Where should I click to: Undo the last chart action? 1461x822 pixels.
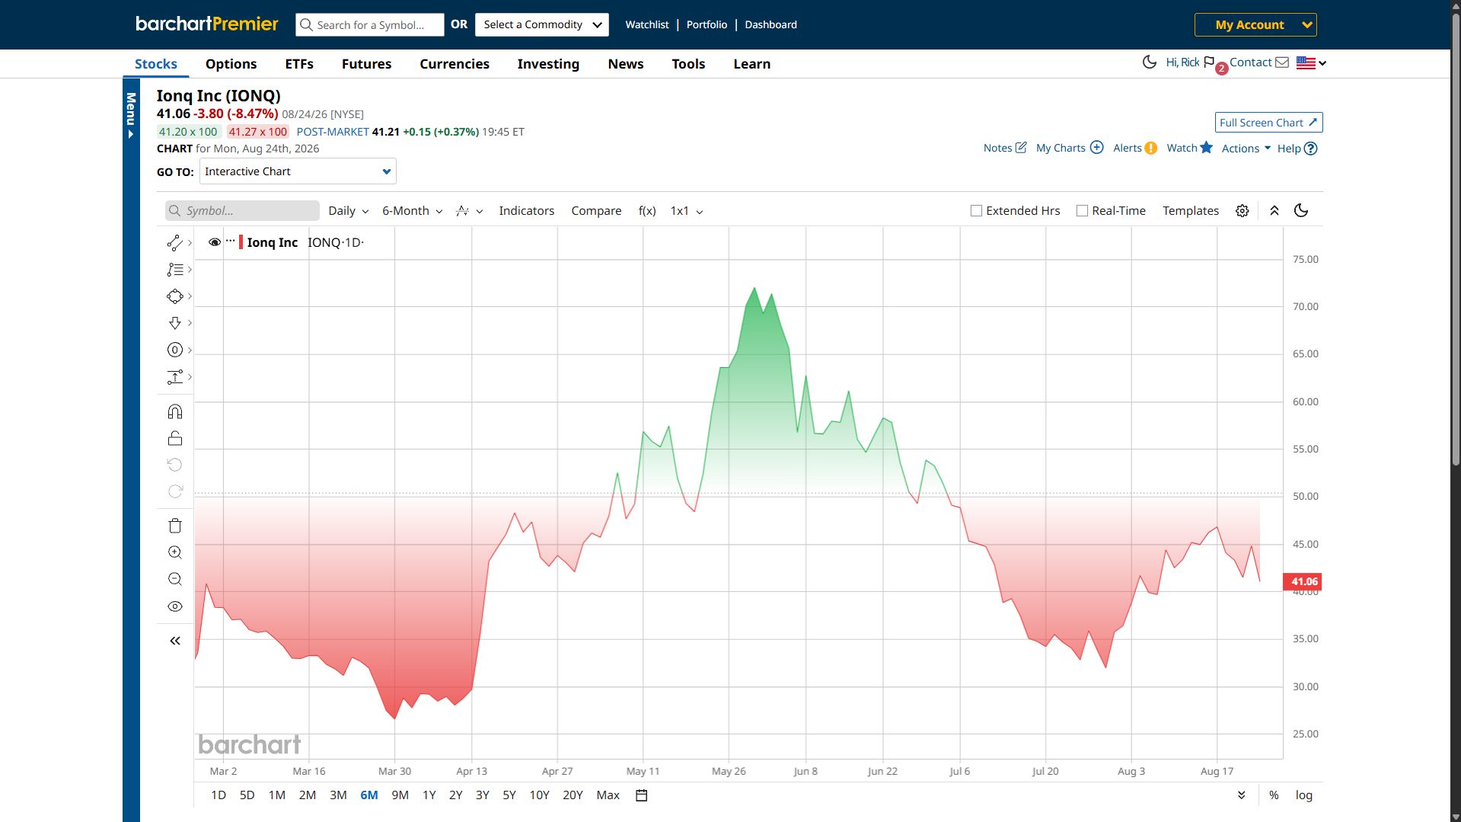click(x=174, y=465)
